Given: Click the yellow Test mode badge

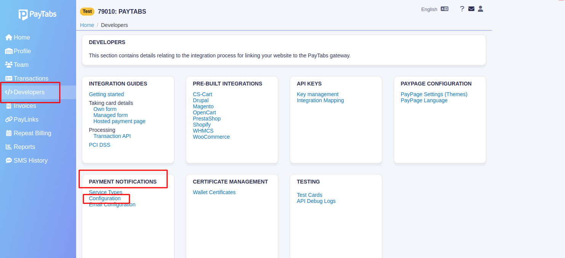Looking at the screenshot, I should (x=87, y=11).
